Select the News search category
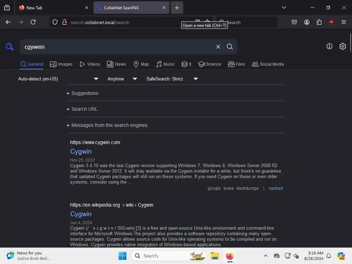This screenshot has width=352, height=264. click(116, 64)
